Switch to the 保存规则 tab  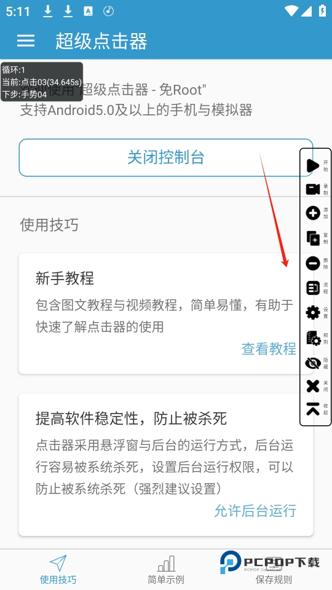pyautogui.click(x=274, y=569)
